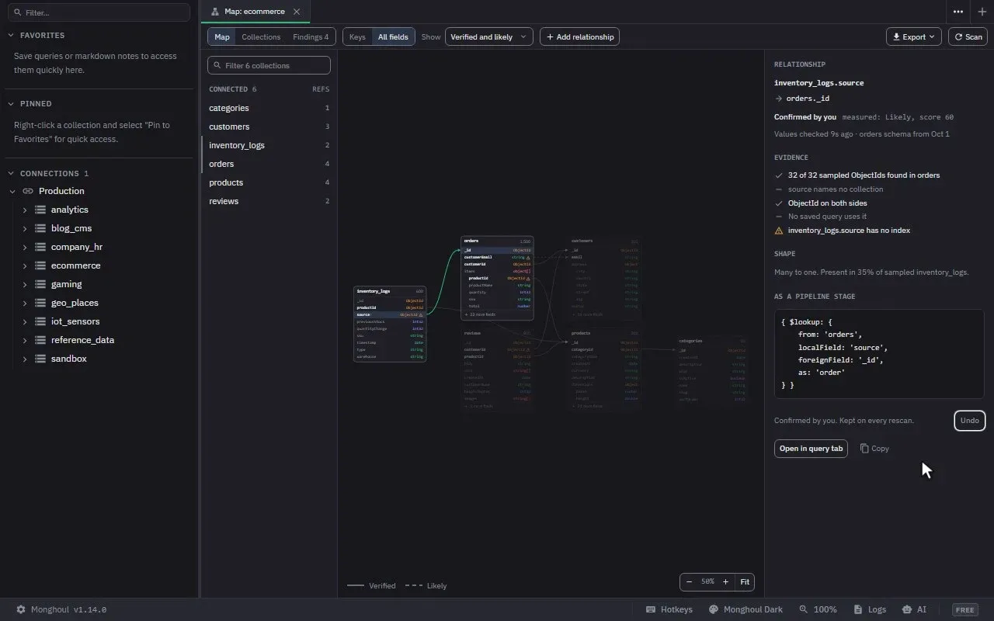Click the Filter 6 collections field
The width and height of the screenshot is (994, 621).
tap(269, 65)
